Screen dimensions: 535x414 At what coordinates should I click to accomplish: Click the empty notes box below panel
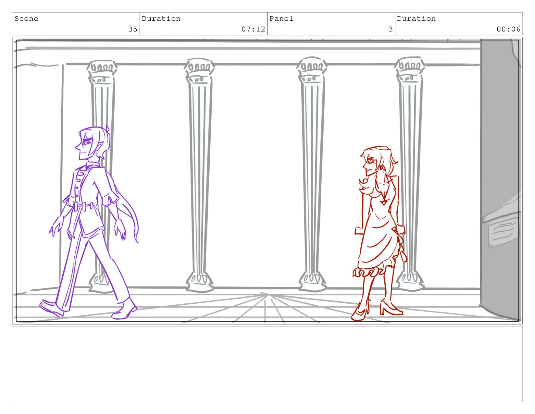(x=267, y=364)
